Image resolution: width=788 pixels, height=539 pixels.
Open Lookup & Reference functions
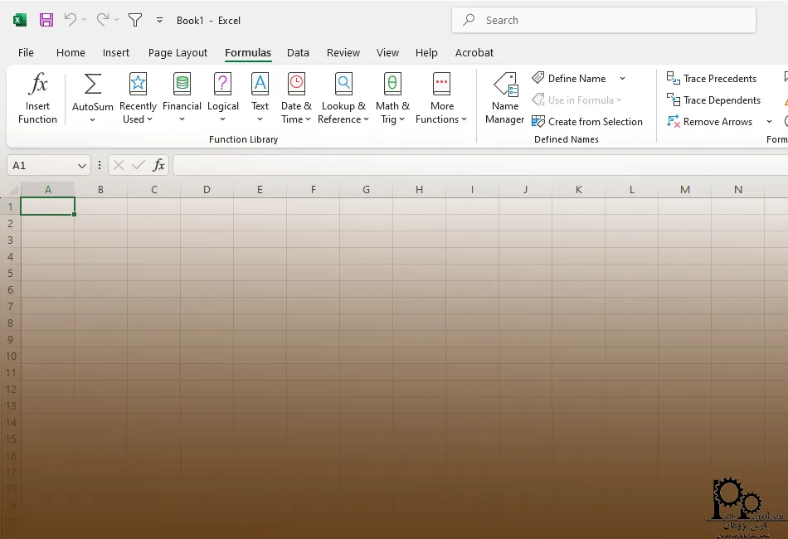343,98
